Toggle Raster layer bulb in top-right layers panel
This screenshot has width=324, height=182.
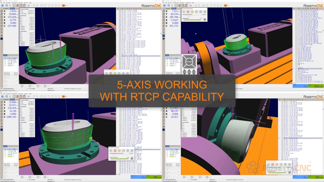(x=167, y=58)
